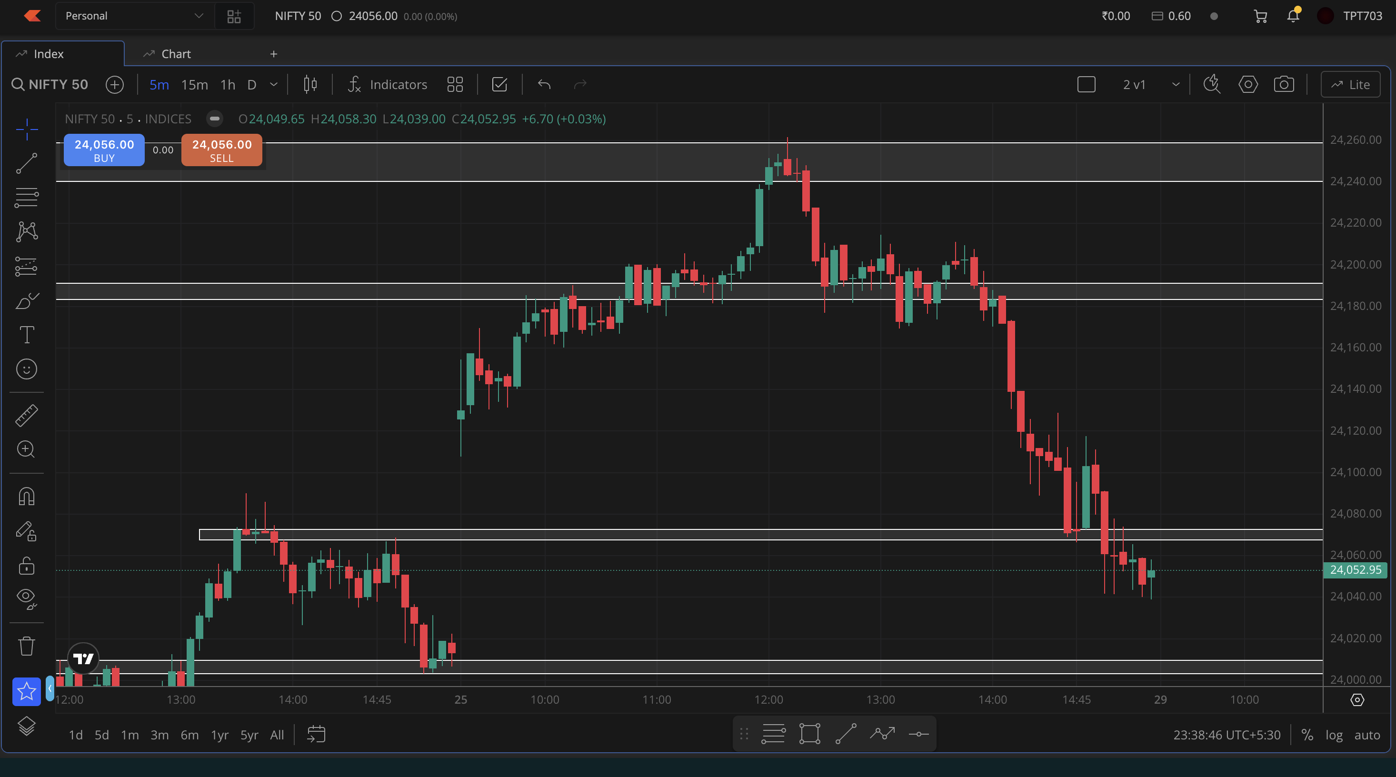Switch to Lite chart mode
The height and width of the screenshot is (777, 1396).
tap(1350, 85)
